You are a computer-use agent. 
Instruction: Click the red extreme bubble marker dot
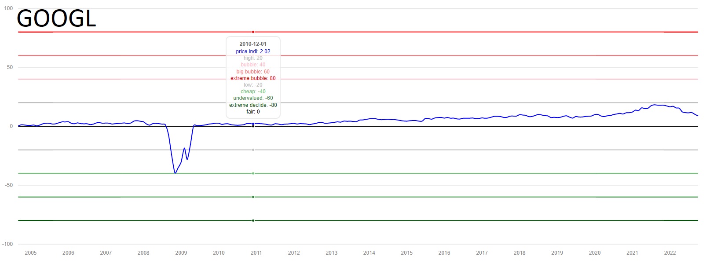click(x=253, y=32)
